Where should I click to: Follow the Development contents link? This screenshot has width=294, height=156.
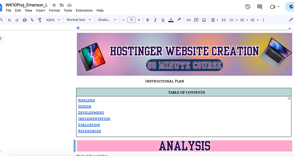91,113
